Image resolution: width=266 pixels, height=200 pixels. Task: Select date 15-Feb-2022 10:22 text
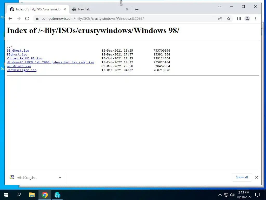pos(117,62)
